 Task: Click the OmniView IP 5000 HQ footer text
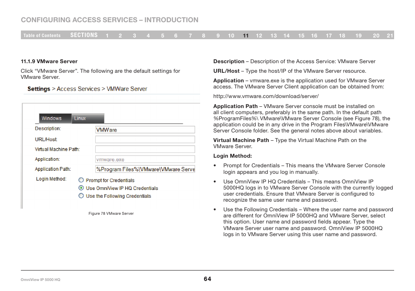(x=40, y=280)
